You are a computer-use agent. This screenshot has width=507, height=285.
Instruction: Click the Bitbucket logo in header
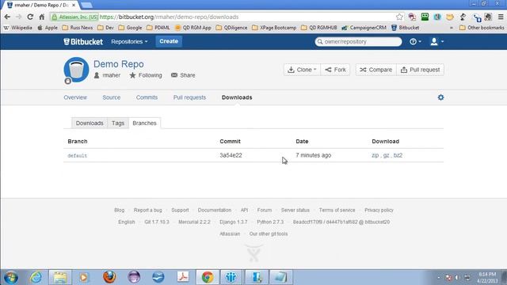[83, 42]
